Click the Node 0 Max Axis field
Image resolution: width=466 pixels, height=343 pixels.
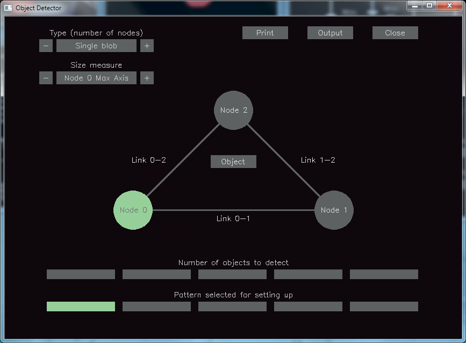pos(96,78)
